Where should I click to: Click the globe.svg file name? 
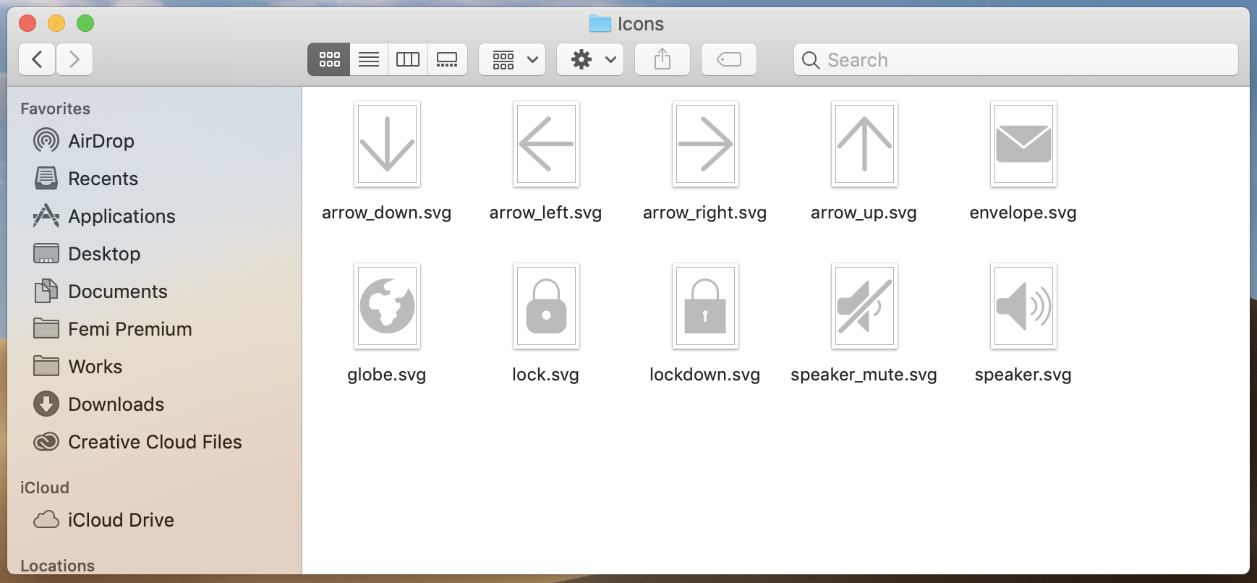coord(387,375)
